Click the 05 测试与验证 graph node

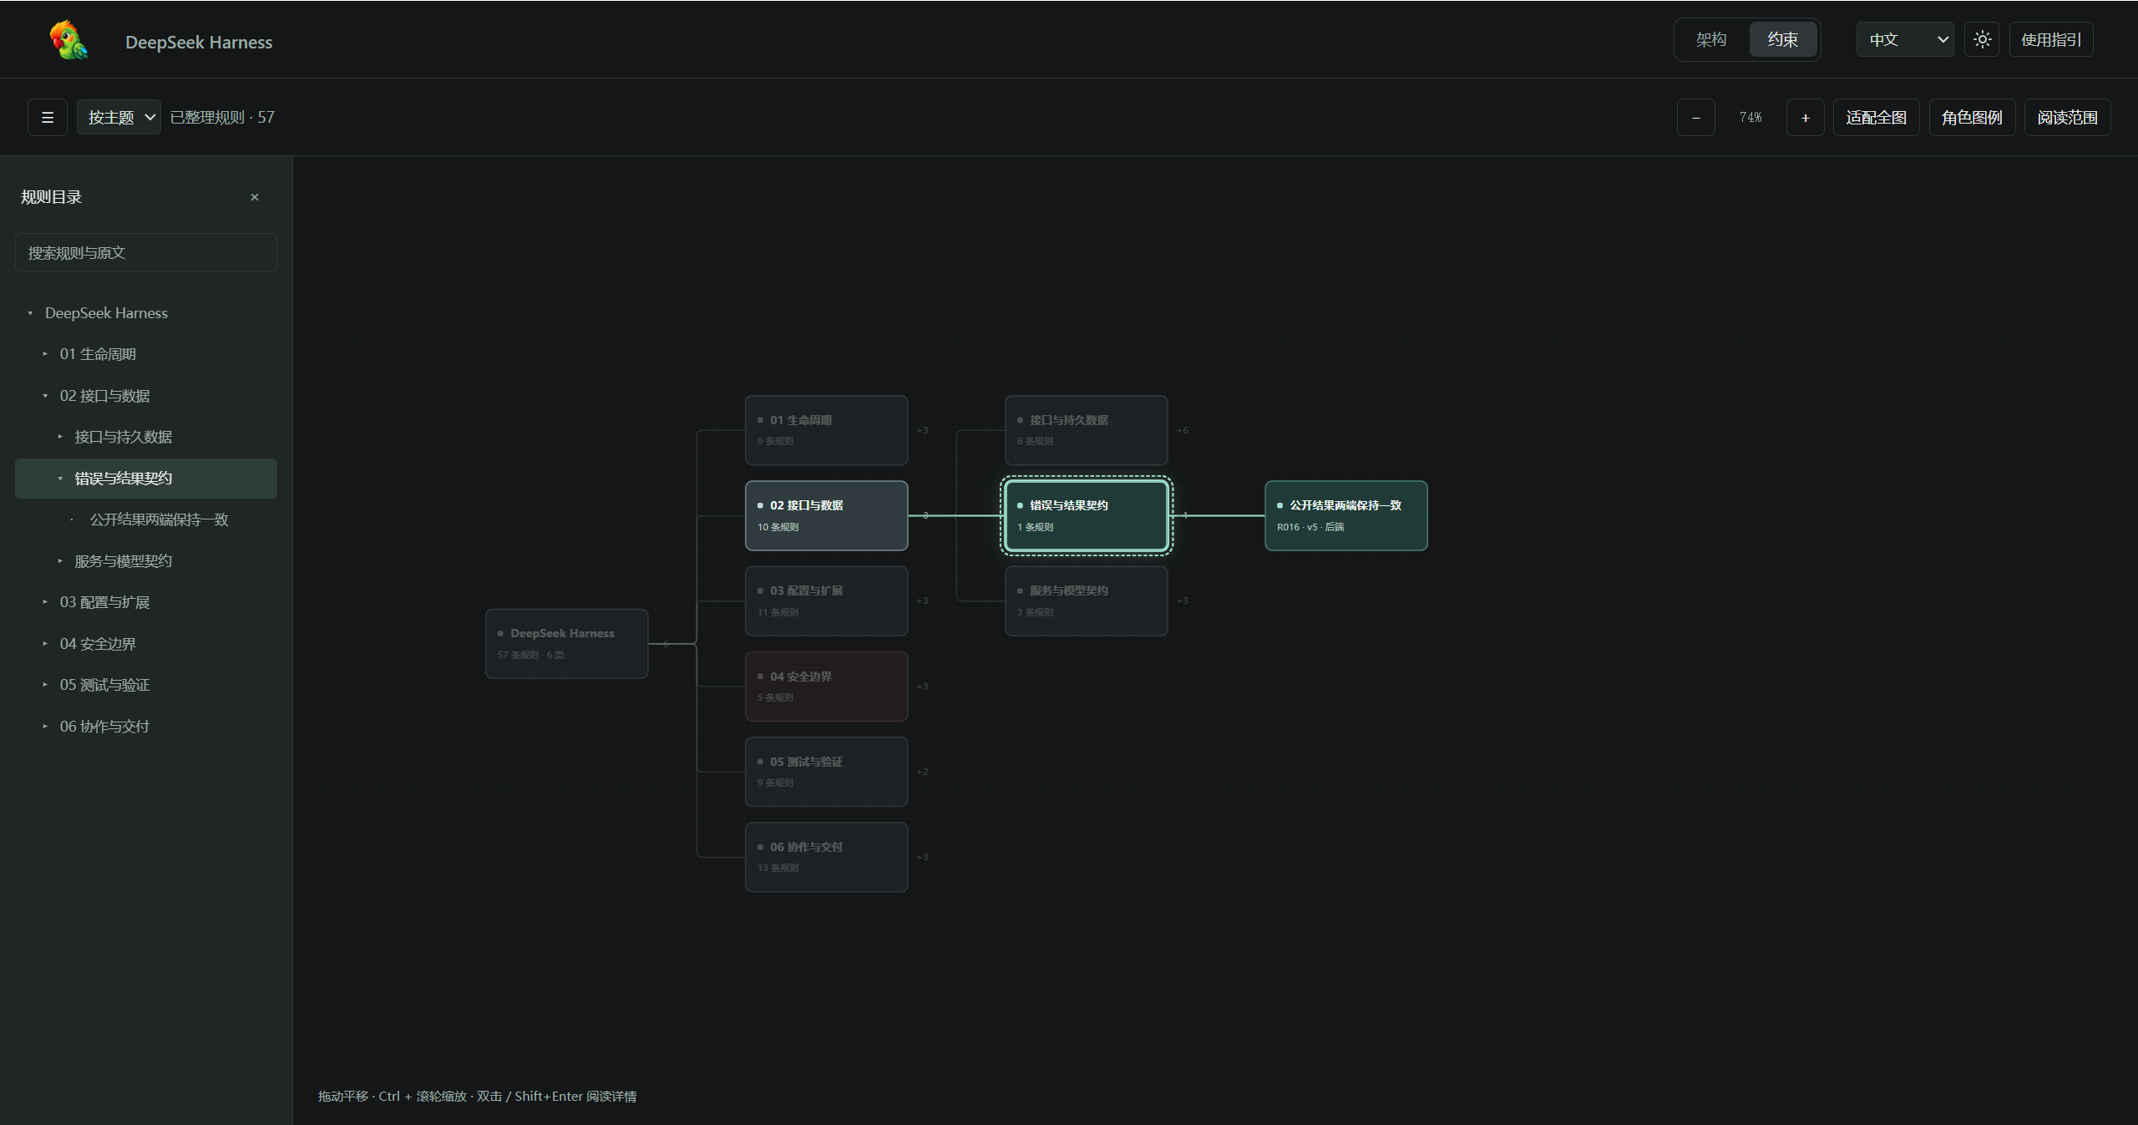point(827,772)
